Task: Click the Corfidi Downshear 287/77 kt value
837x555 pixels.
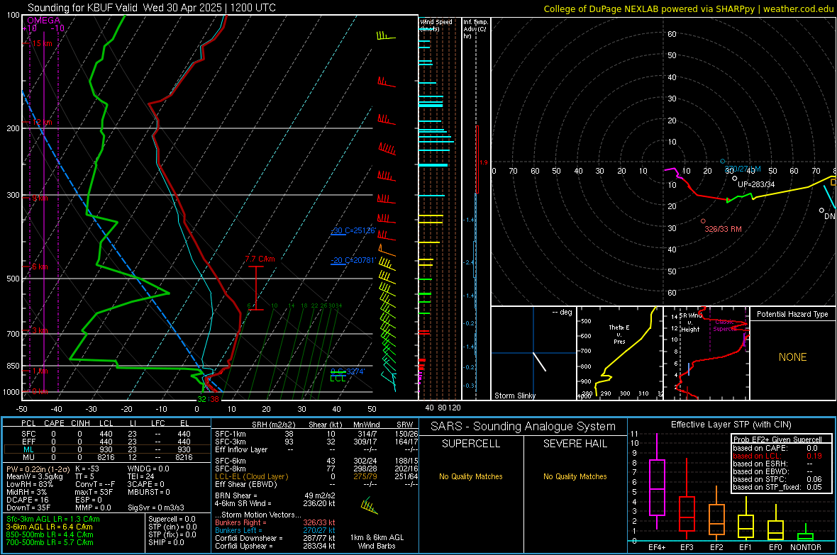Action: [x=319, y=538]
